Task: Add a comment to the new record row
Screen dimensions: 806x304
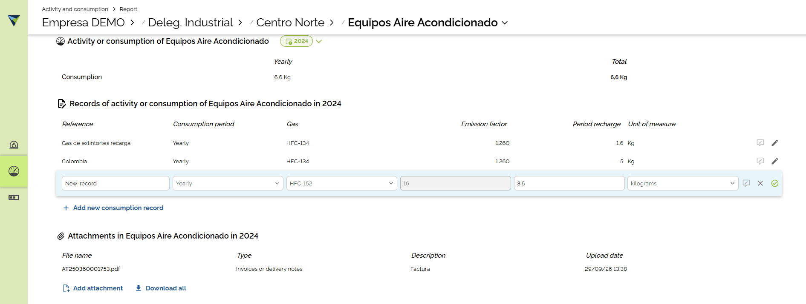Action: pos(746,183)
